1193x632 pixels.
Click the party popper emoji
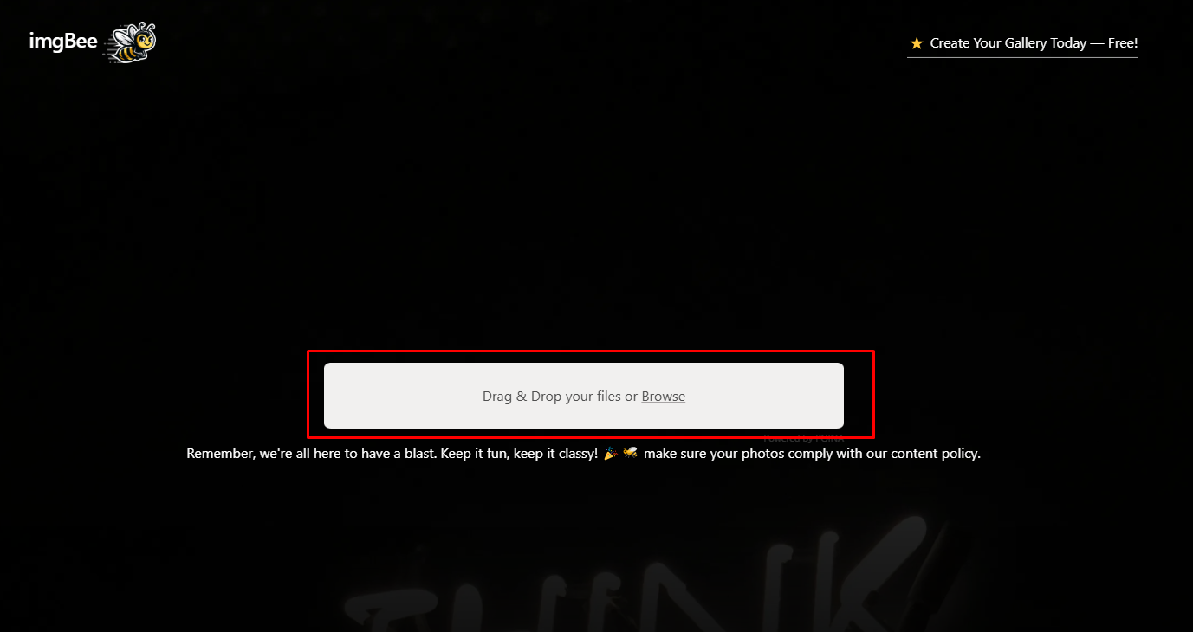pos(611,453)
